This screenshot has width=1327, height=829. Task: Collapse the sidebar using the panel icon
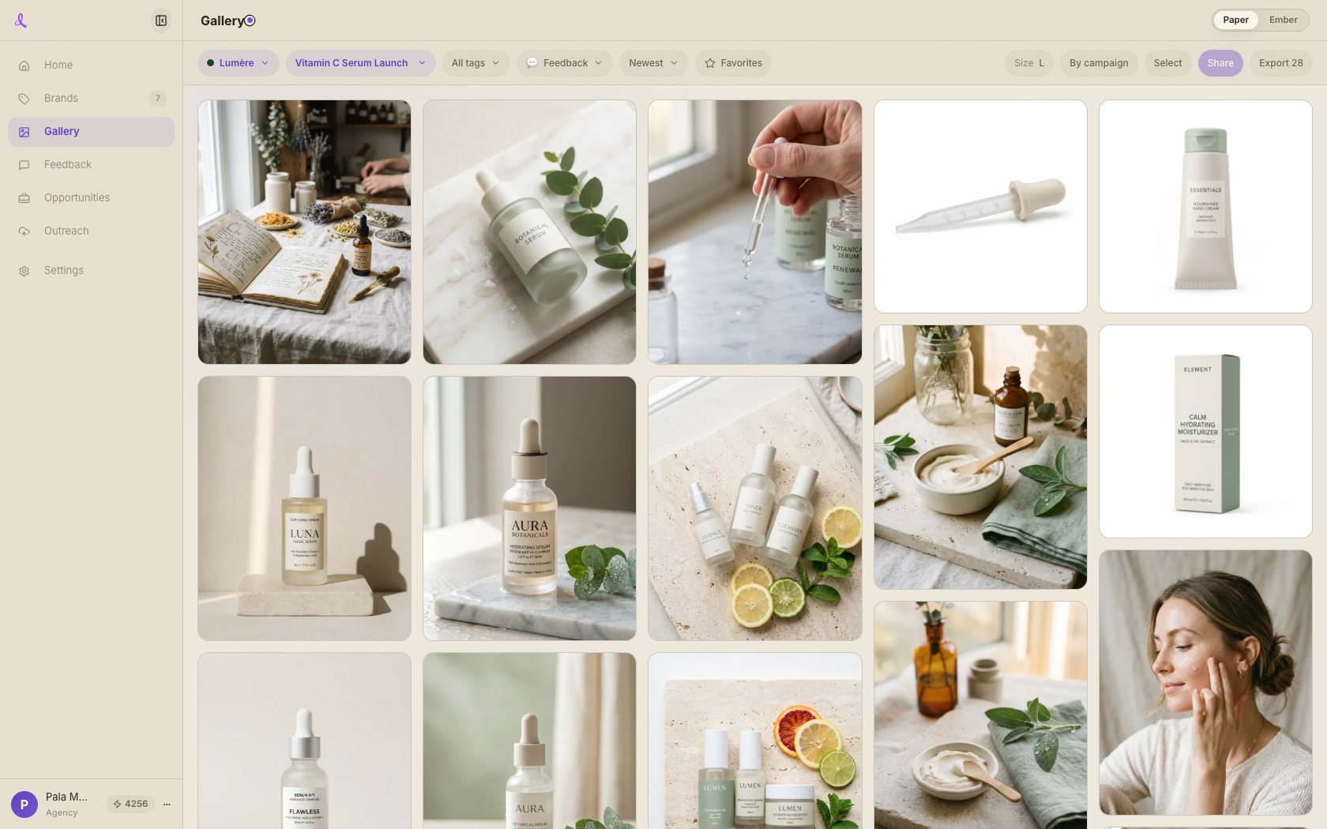point(161,21)
